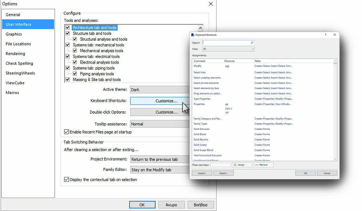Toggle Enable Recent Files page at startup
362x211 pixels.
point(66,132)
